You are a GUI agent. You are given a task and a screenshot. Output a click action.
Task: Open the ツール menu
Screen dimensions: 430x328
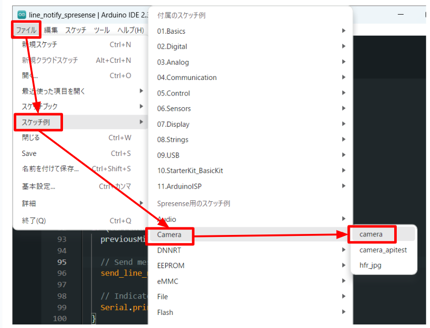click(101, 30)
